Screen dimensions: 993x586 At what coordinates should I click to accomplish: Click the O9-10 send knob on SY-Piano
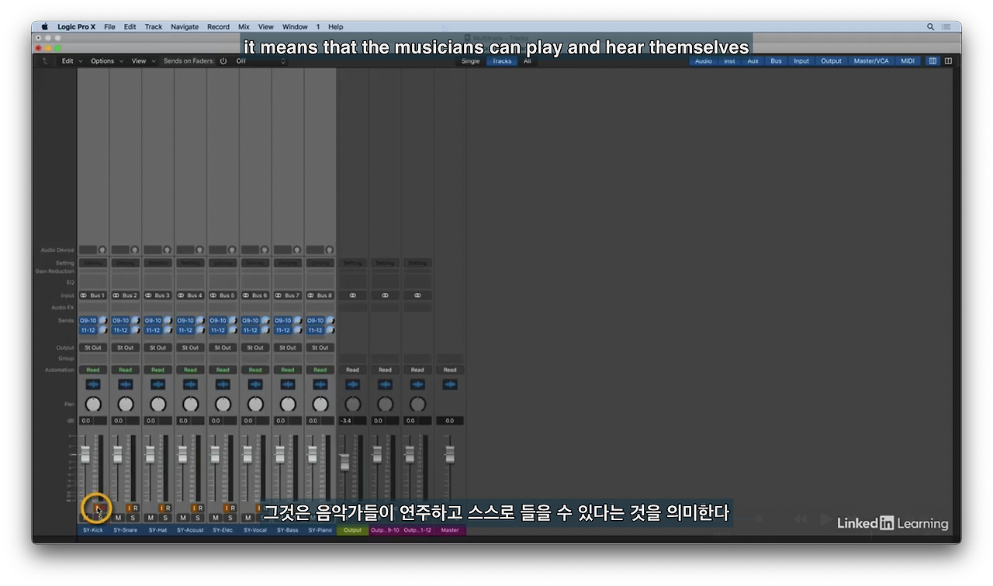pyautogui.click(x=330, y=320)
